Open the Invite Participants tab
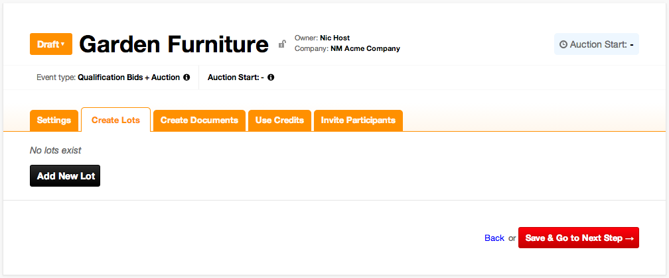 pyautogui.click(x=358, y=120)
